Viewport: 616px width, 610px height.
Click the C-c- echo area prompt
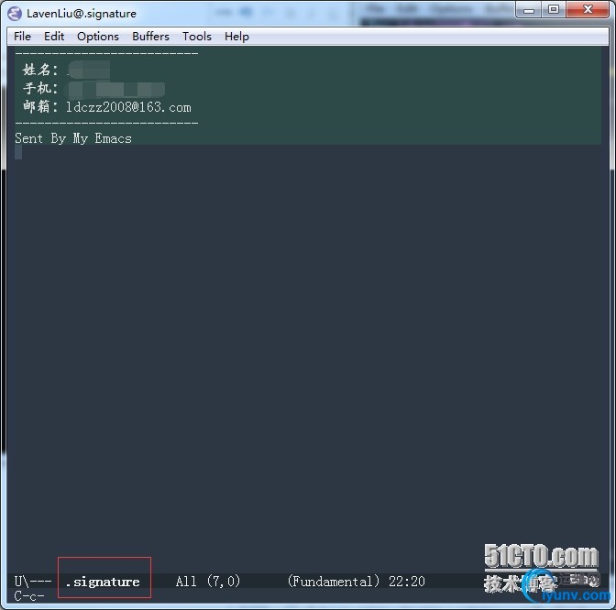[x=29, y=596]
